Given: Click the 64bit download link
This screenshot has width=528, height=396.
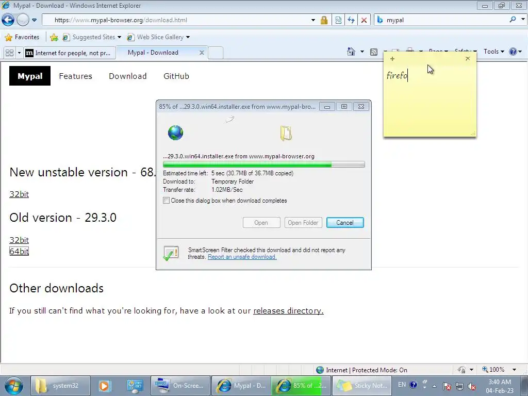Looking at the screenshot, I should [x=19, y=251].
